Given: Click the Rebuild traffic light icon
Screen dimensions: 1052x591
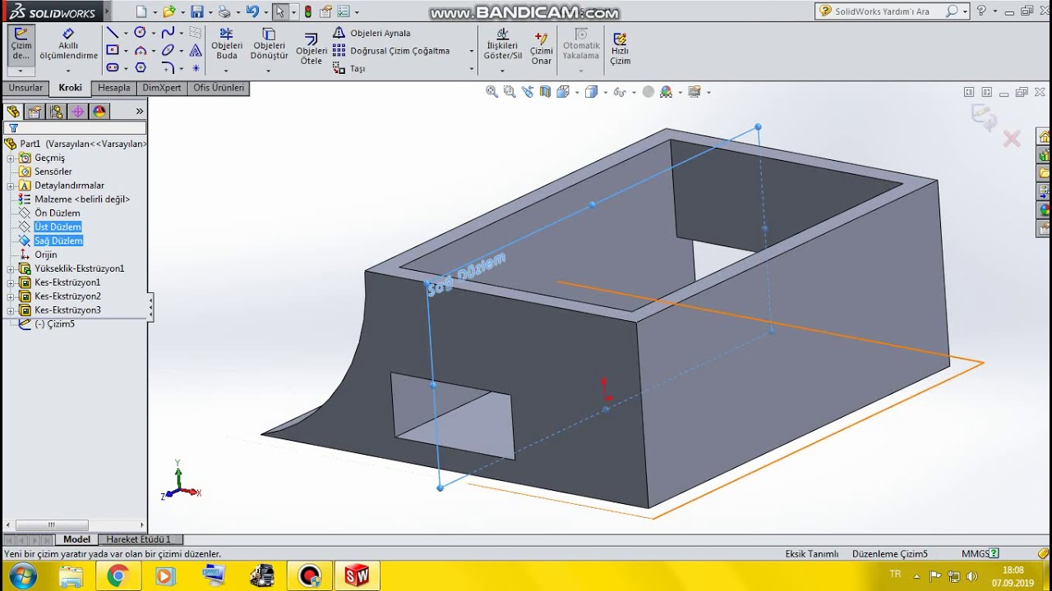Looking at the screenshot, I should 308,11.
